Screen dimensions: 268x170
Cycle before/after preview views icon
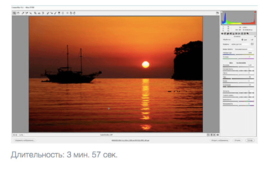click(x=208, y=135)
